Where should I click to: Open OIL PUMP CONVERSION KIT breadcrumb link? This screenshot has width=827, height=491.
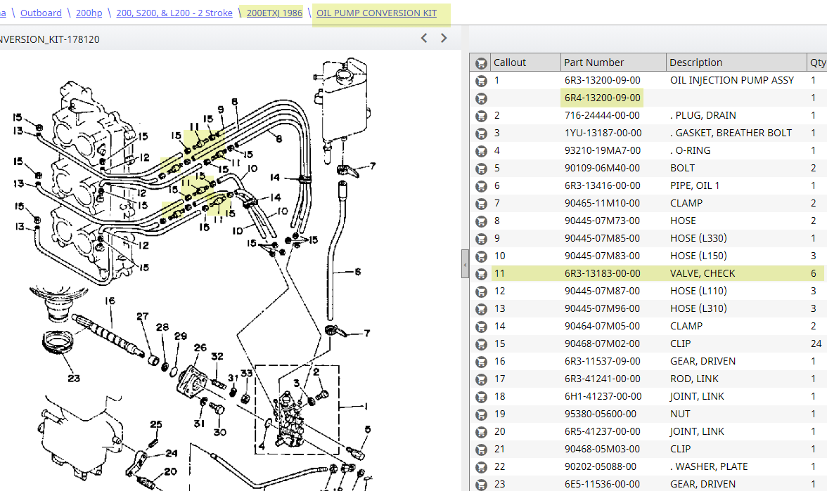click(377, 13)
